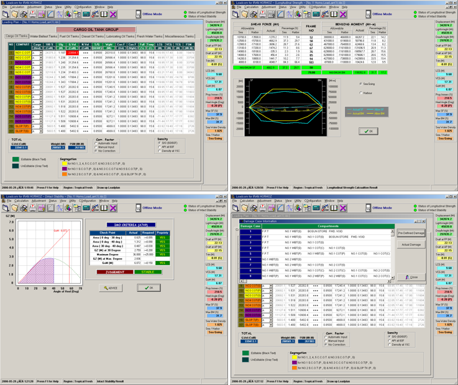This screenshot has height=385, width=458.
Task: Open cargo dropdown for NO1 C.COT row
Action: [x=41, y=53]
